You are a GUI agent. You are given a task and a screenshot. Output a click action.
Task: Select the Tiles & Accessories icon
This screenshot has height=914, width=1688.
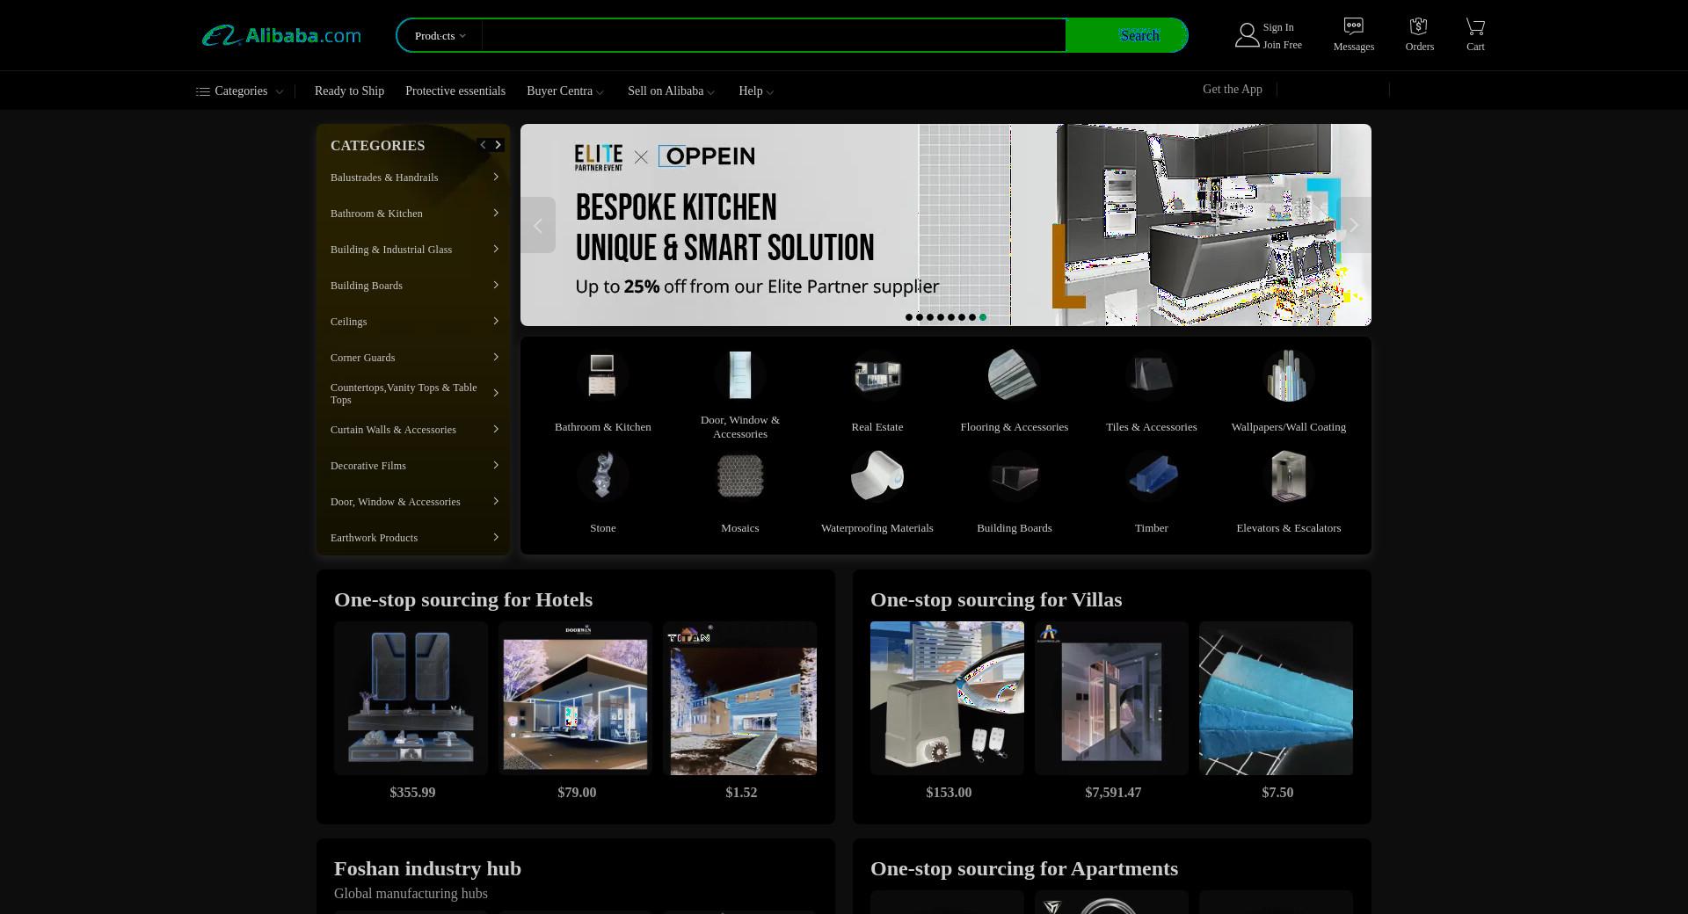pyautogui.click(x=1151, y=376)
